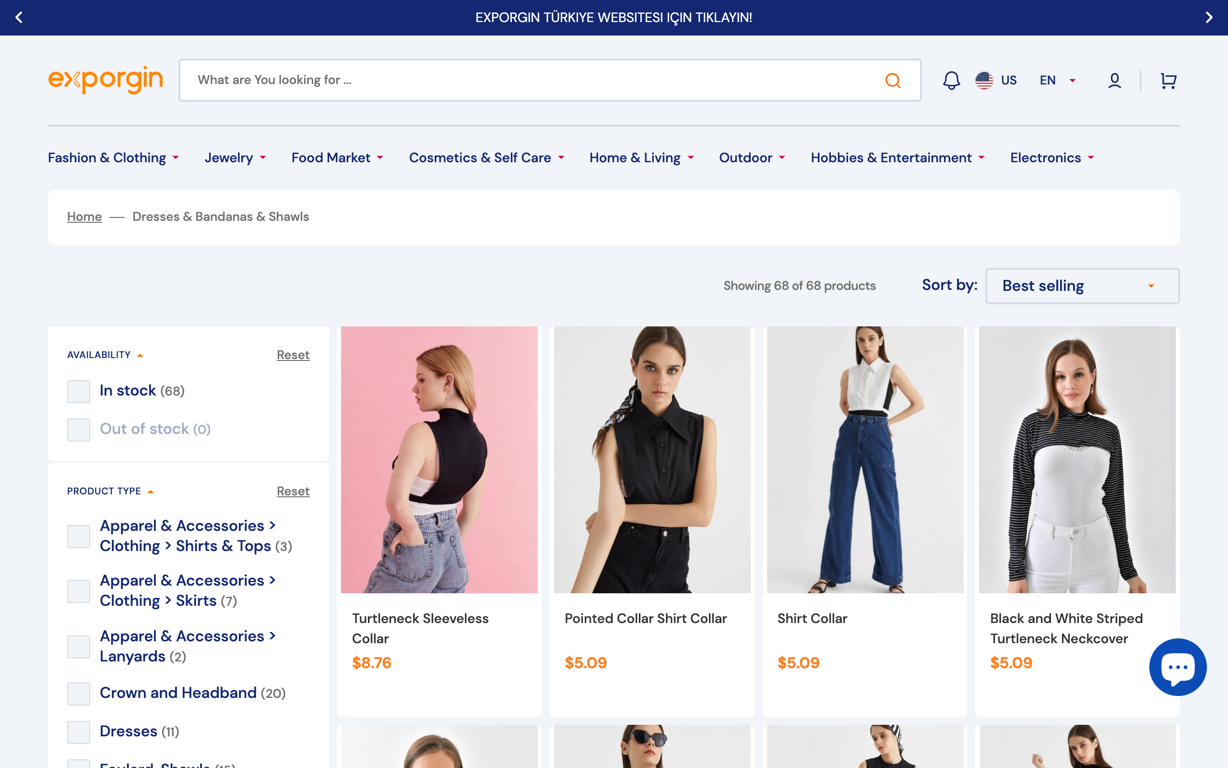Image resolution: width=1228 pixels, height=768 pixels.
Task: Open the account profile icon
Action: point(1113,80)
